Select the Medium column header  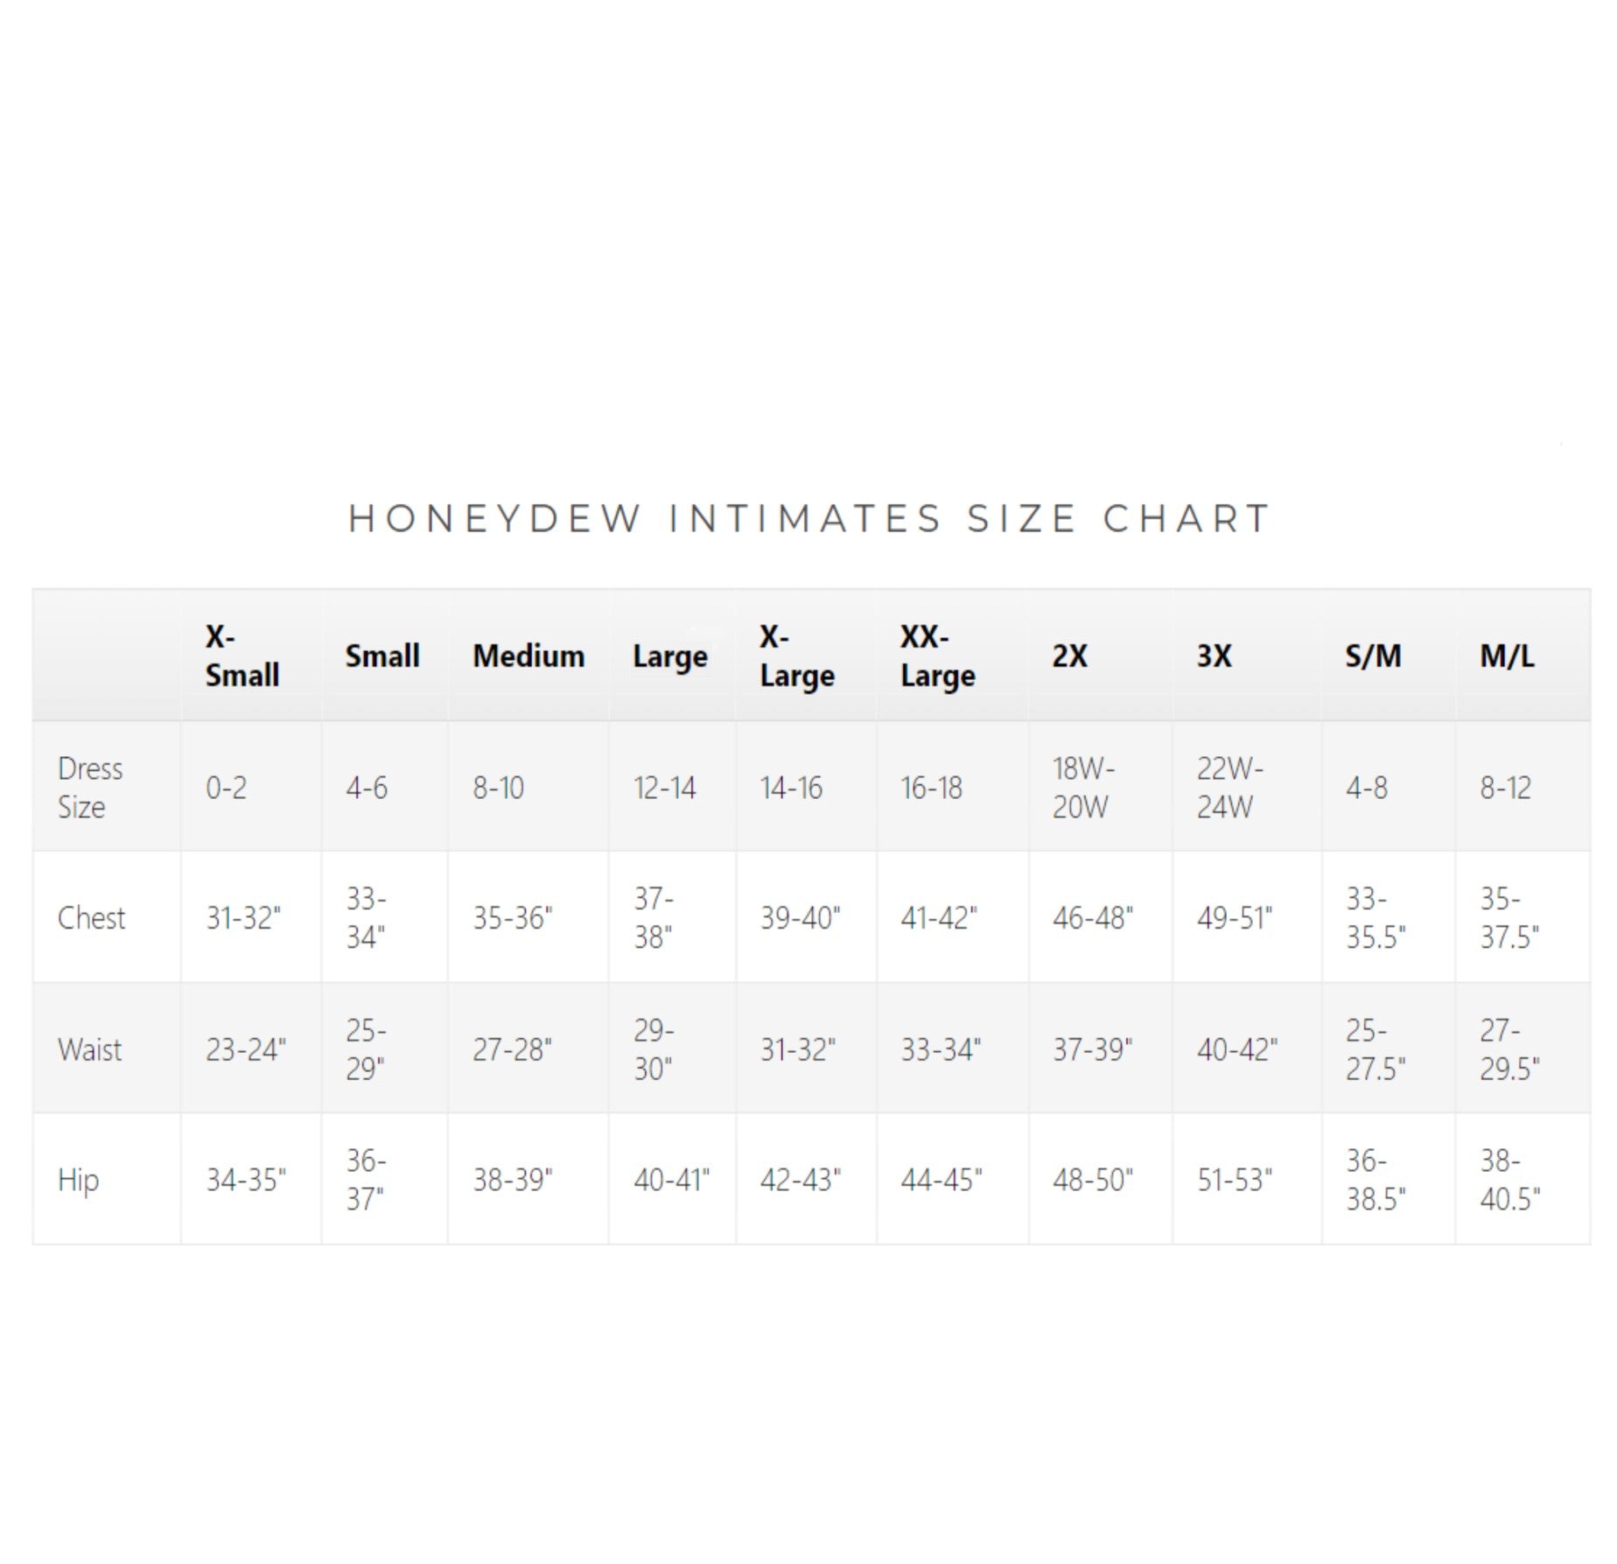(x=528, y=656)
